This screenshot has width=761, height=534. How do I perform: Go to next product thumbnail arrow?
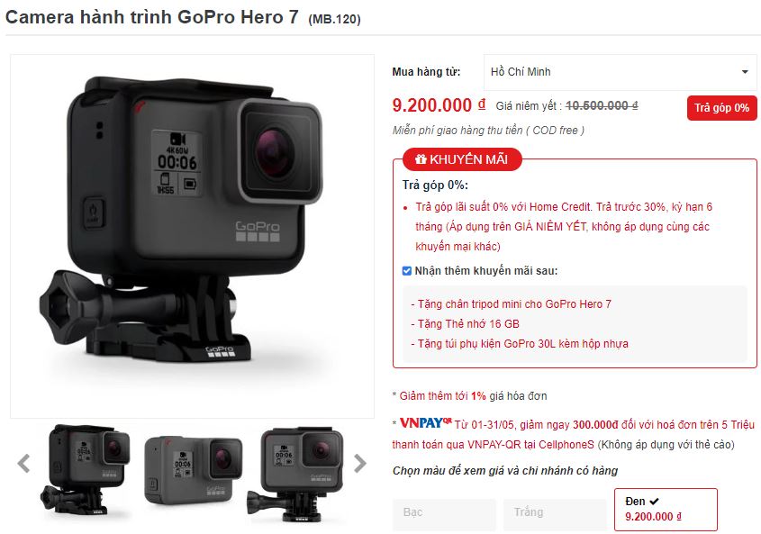[359, 464]
